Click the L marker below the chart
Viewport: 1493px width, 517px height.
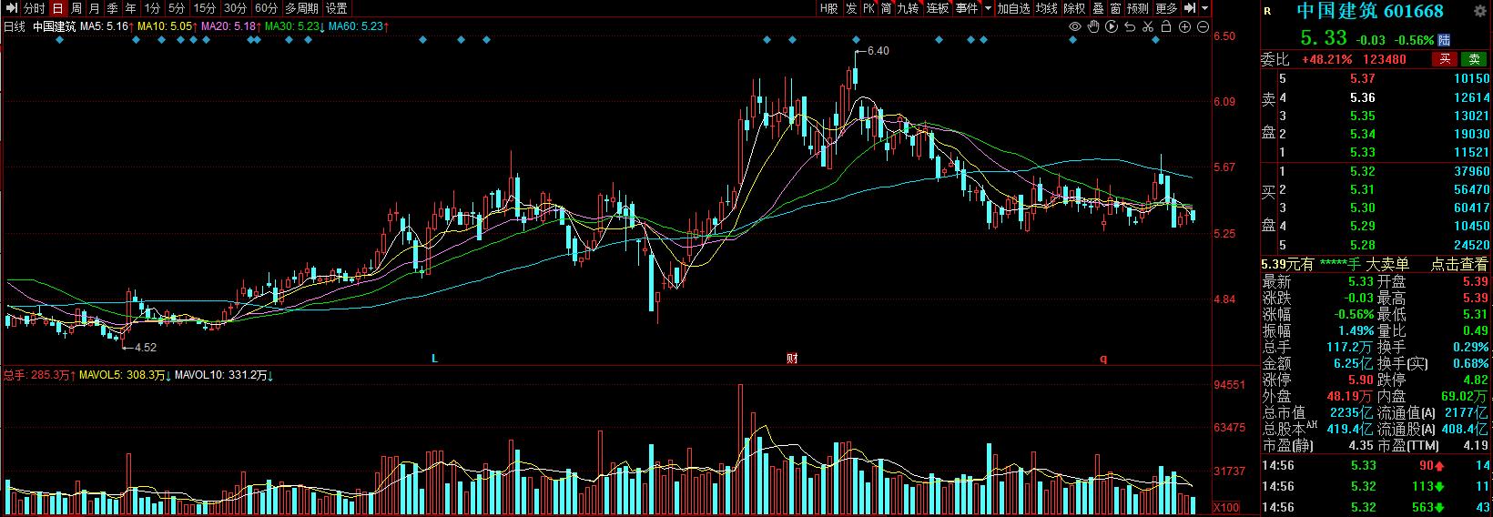tap(435, 359)
